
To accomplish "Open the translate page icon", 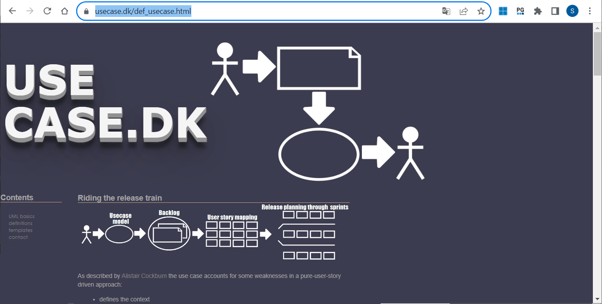I will point(446,11).
